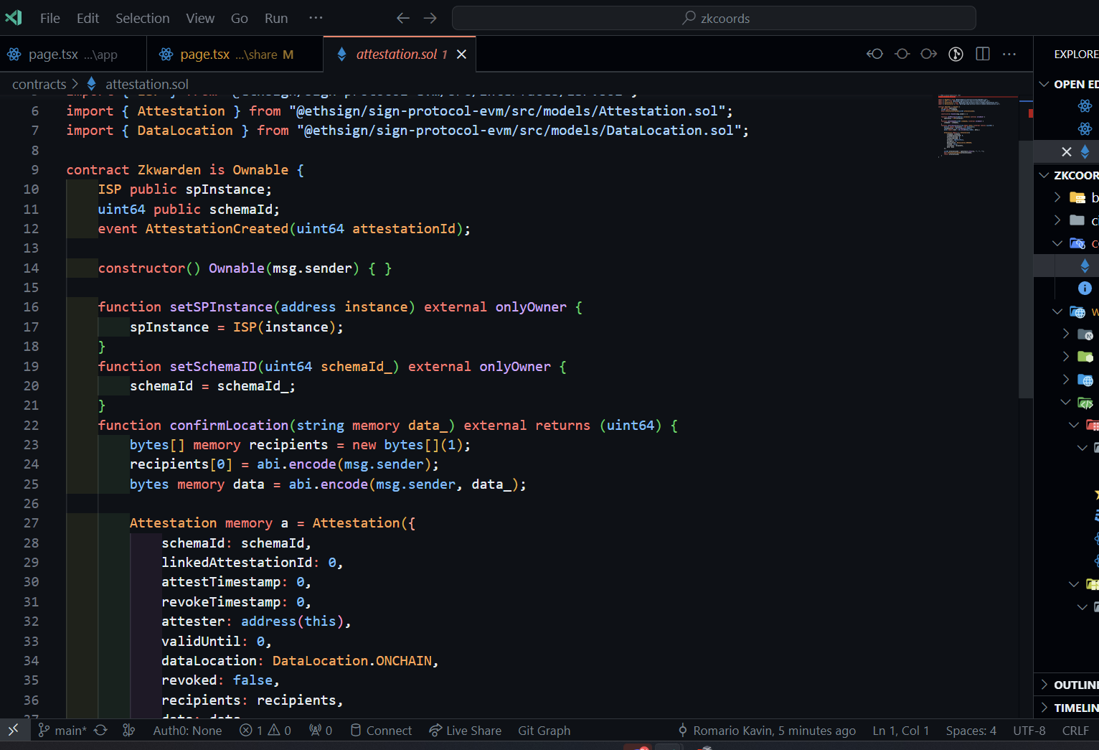Open the File menu
This screenshot has width=1099, height=750.
(x=50, y=19)
